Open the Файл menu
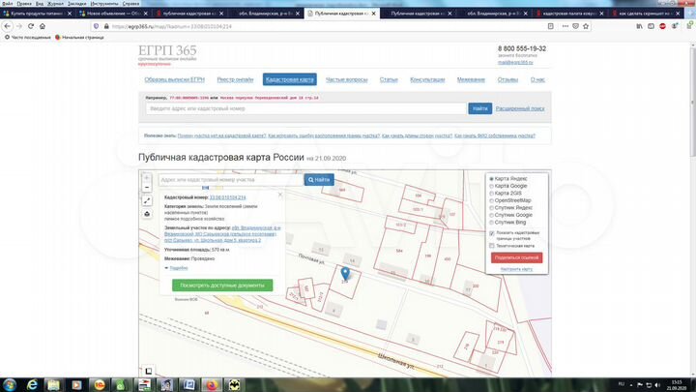Image resolution: width=696 pixels, height=392 pixels. click(x=8, y=3)
